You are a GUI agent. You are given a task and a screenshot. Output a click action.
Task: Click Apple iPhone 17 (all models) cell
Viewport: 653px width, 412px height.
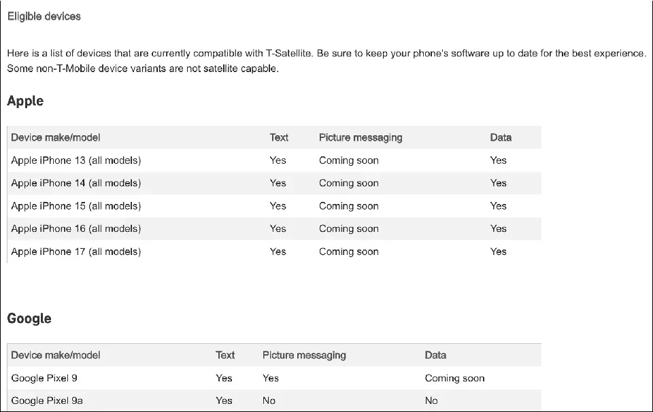click(x=76, y=252)
